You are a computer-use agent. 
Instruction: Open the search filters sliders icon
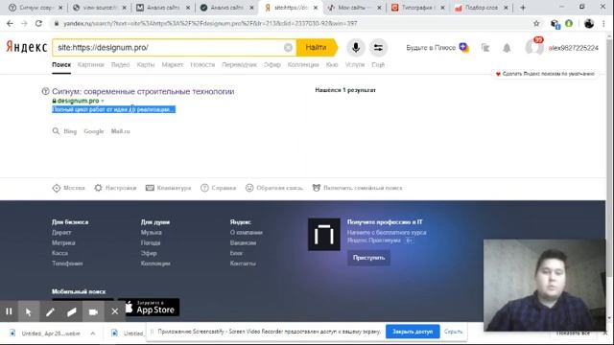click(378, 47)
